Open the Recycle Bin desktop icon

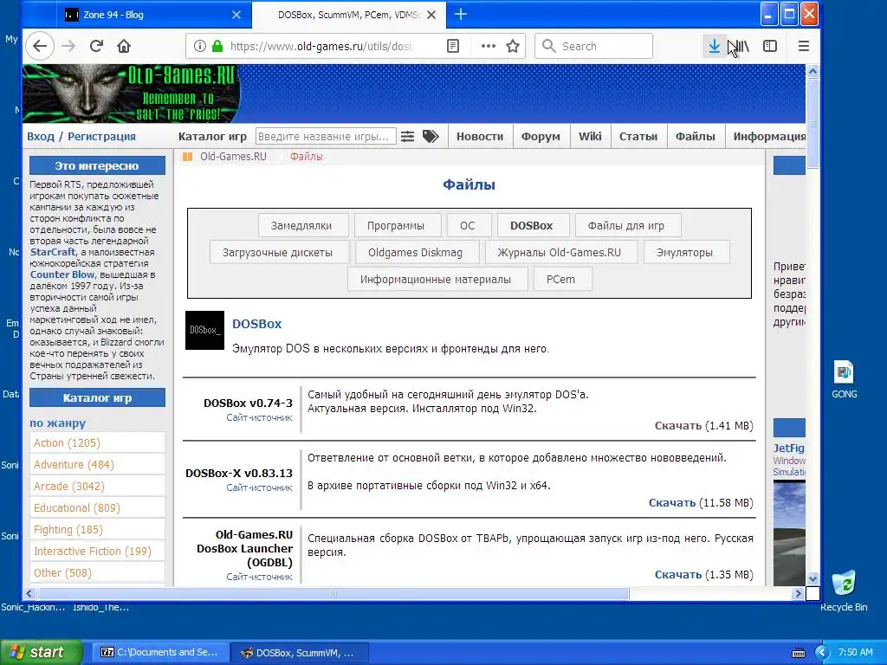844,591
